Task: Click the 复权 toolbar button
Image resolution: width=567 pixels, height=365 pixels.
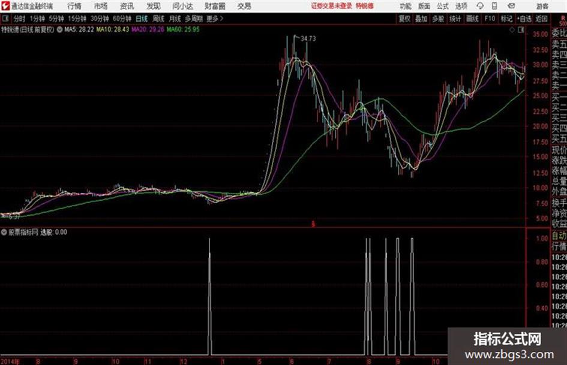Action: (x=404, y=19)
